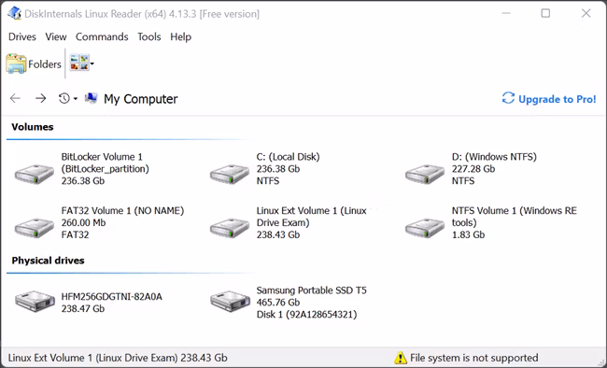Click the view mode thumbnails icon
Image resolution: width=607 pixels, height=368 pixels.
79,63
